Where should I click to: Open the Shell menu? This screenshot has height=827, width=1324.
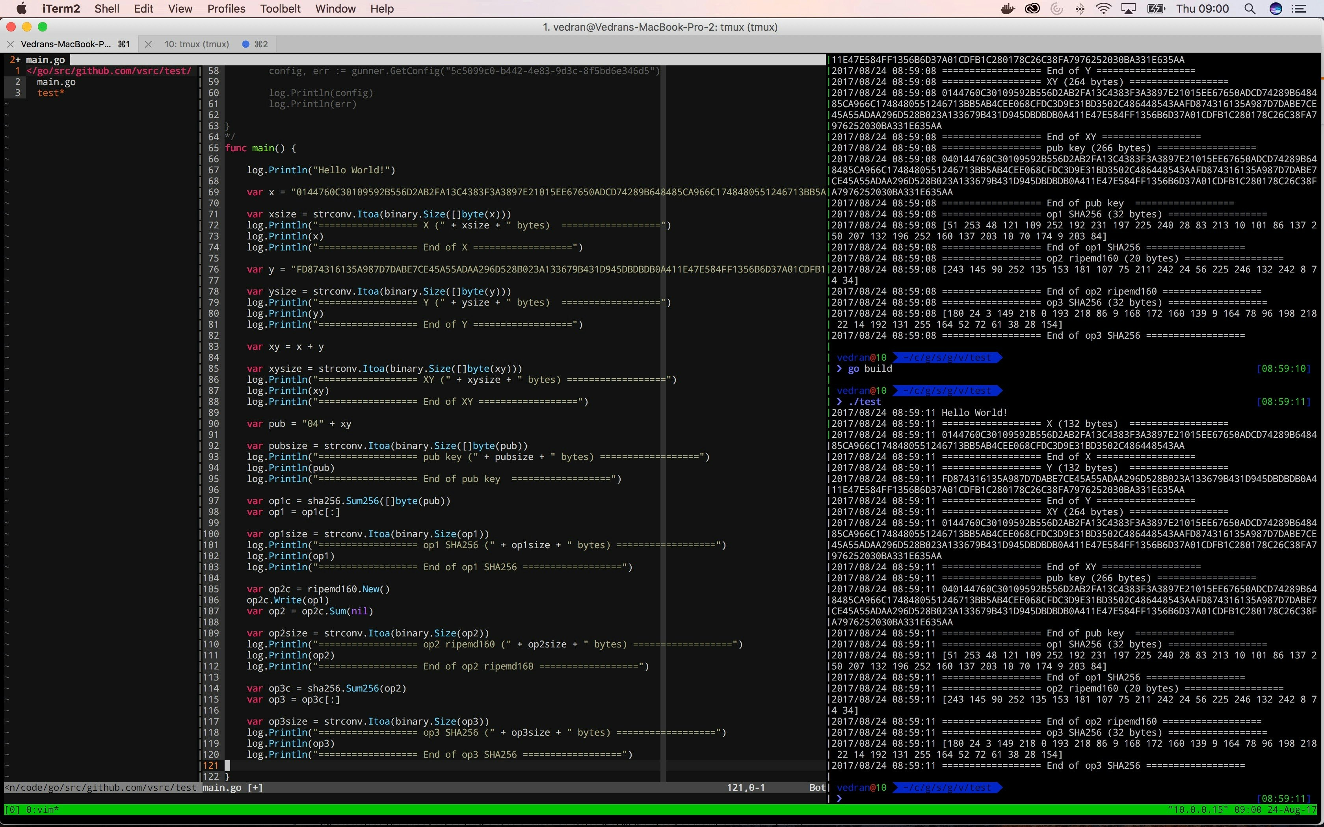tap(107, 9)
